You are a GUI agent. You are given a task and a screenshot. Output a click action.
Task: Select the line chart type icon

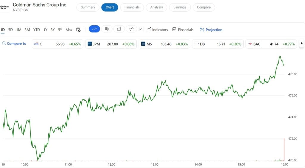click(x=94, y=29)
